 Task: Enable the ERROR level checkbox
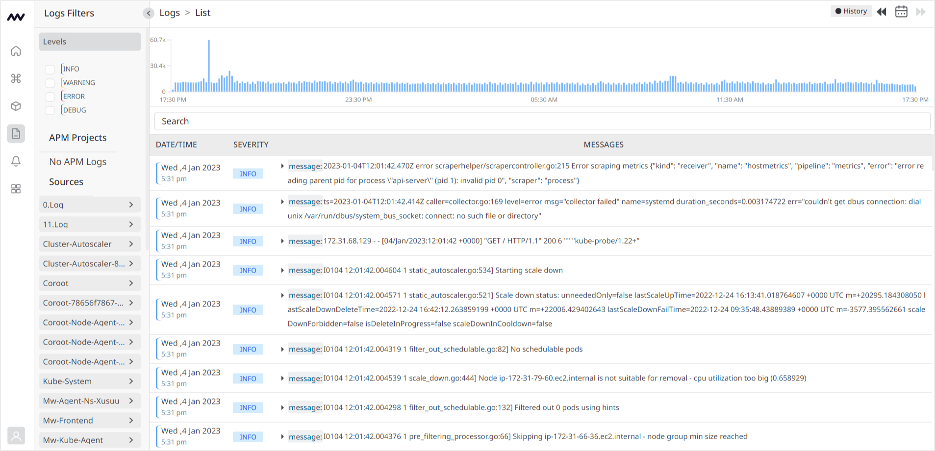[50, 97]
